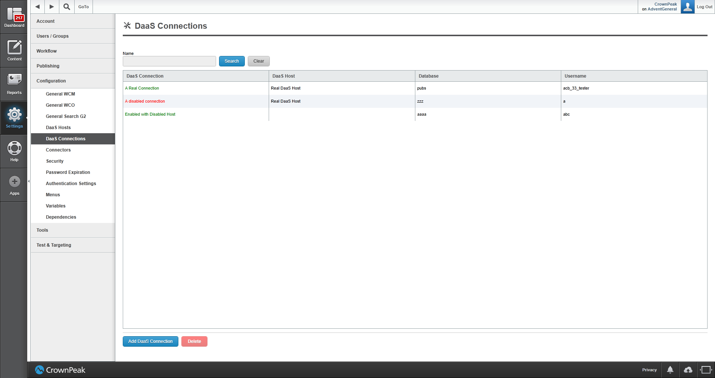Viewport: 715px width, 378px height.
Task: Click the Add DaaS Connection button
Action: pos(150,341)
